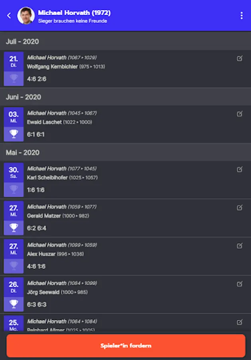
Task: Click trophy icon on 03. Juni match
Action: pos(14,134)
